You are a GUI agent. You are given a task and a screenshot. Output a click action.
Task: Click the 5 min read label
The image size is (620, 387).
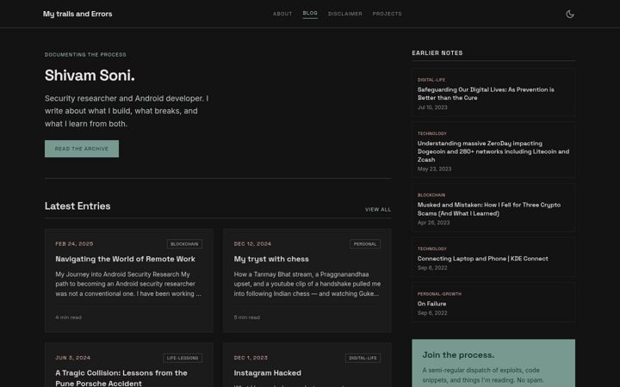click(x=247, y=317)
